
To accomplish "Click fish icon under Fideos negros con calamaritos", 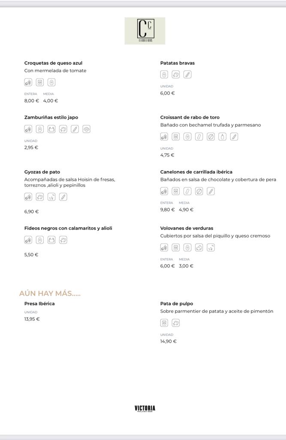I will tap(63, 240).
